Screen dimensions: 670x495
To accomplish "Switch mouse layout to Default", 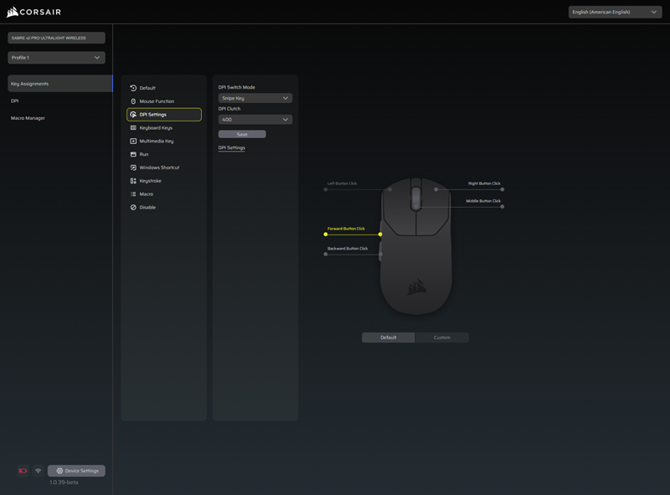I will pyautogui.click(x=389, y=338).
